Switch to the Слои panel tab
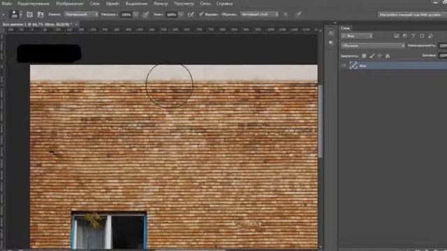The width and height of the screenshot is (447, 251). tap(345, 28)
